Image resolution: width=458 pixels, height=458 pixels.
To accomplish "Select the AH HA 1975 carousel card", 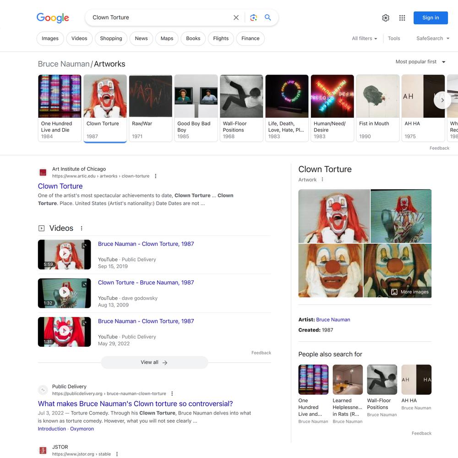I will pos(423,108).
